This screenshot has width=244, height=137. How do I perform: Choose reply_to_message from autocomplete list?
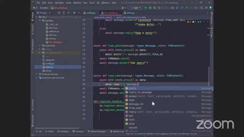pos(169,92)
